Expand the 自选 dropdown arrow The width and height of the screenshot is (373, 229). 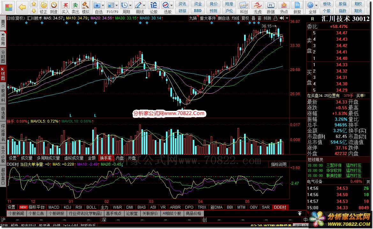(x=103, y=5)
